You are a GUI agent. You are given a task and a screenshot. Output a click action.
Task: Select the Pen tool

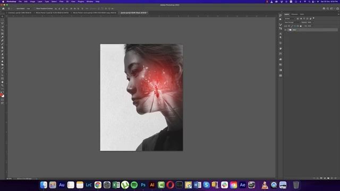pos(2,68)
